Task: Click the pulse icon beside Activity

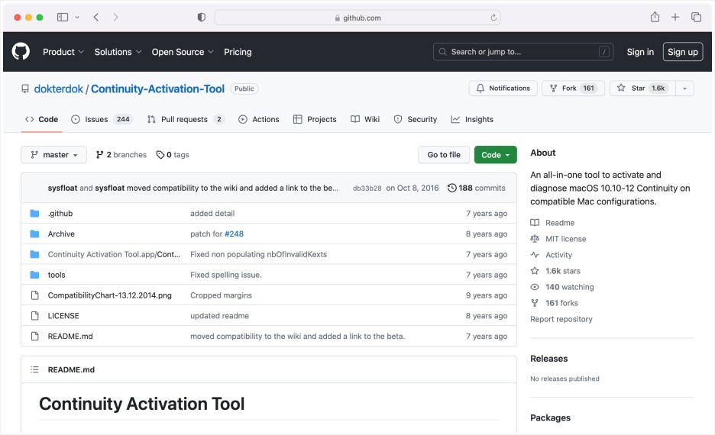Action: [535, 255]
